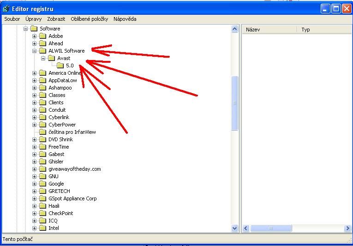Screen dimensions: 353x246
Task: Expand the Clients key
Action: [34, 102]
